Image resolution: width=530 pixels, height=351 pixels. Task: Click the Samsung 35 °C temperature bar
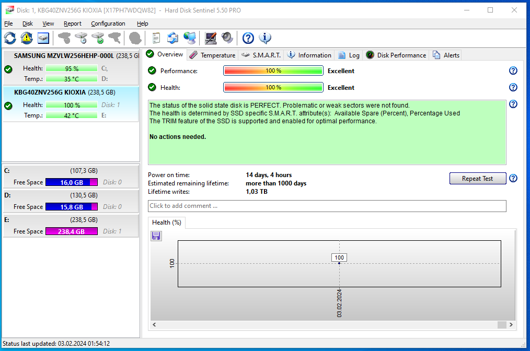pos(72,79)
